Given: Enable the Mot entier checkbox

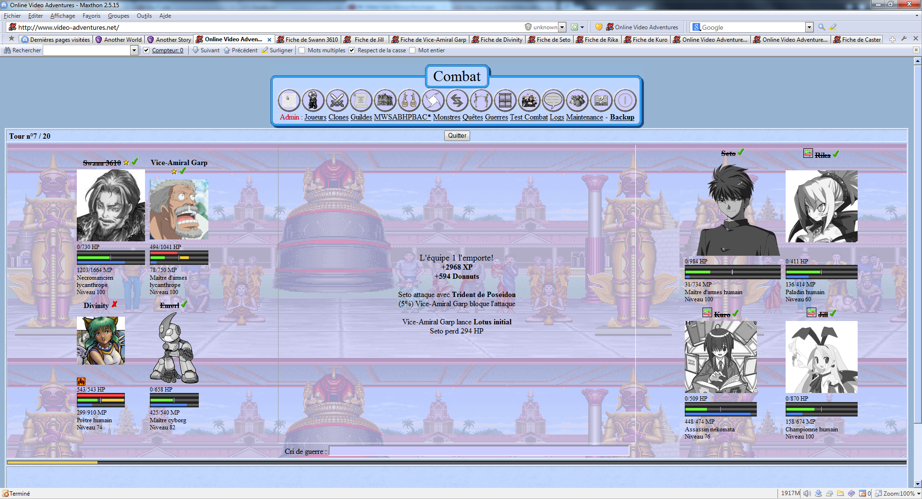Looking at the screenshot, I should click(412, 50).
